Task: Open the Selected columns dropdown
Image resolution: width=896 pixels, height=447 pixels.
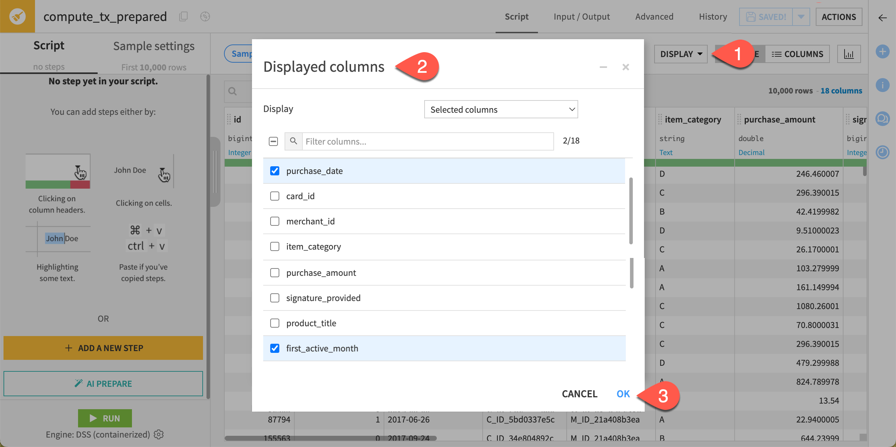Action: (x=501, y=110)
